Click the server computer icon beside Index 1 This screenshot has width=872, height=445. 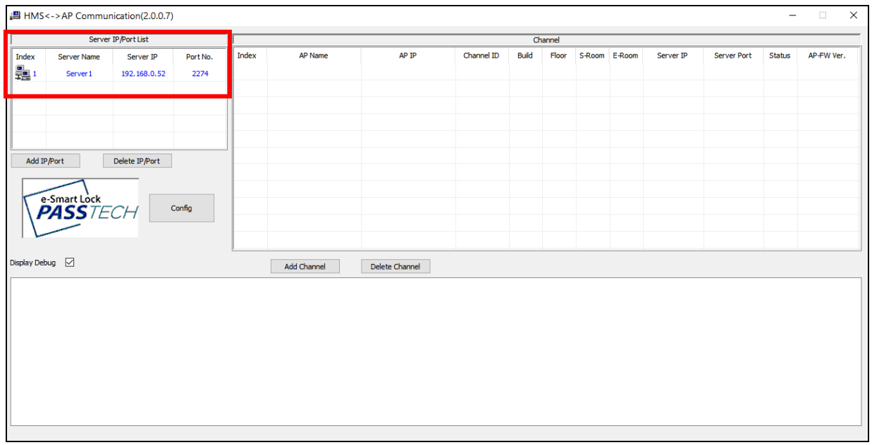(x=23, y=72)
